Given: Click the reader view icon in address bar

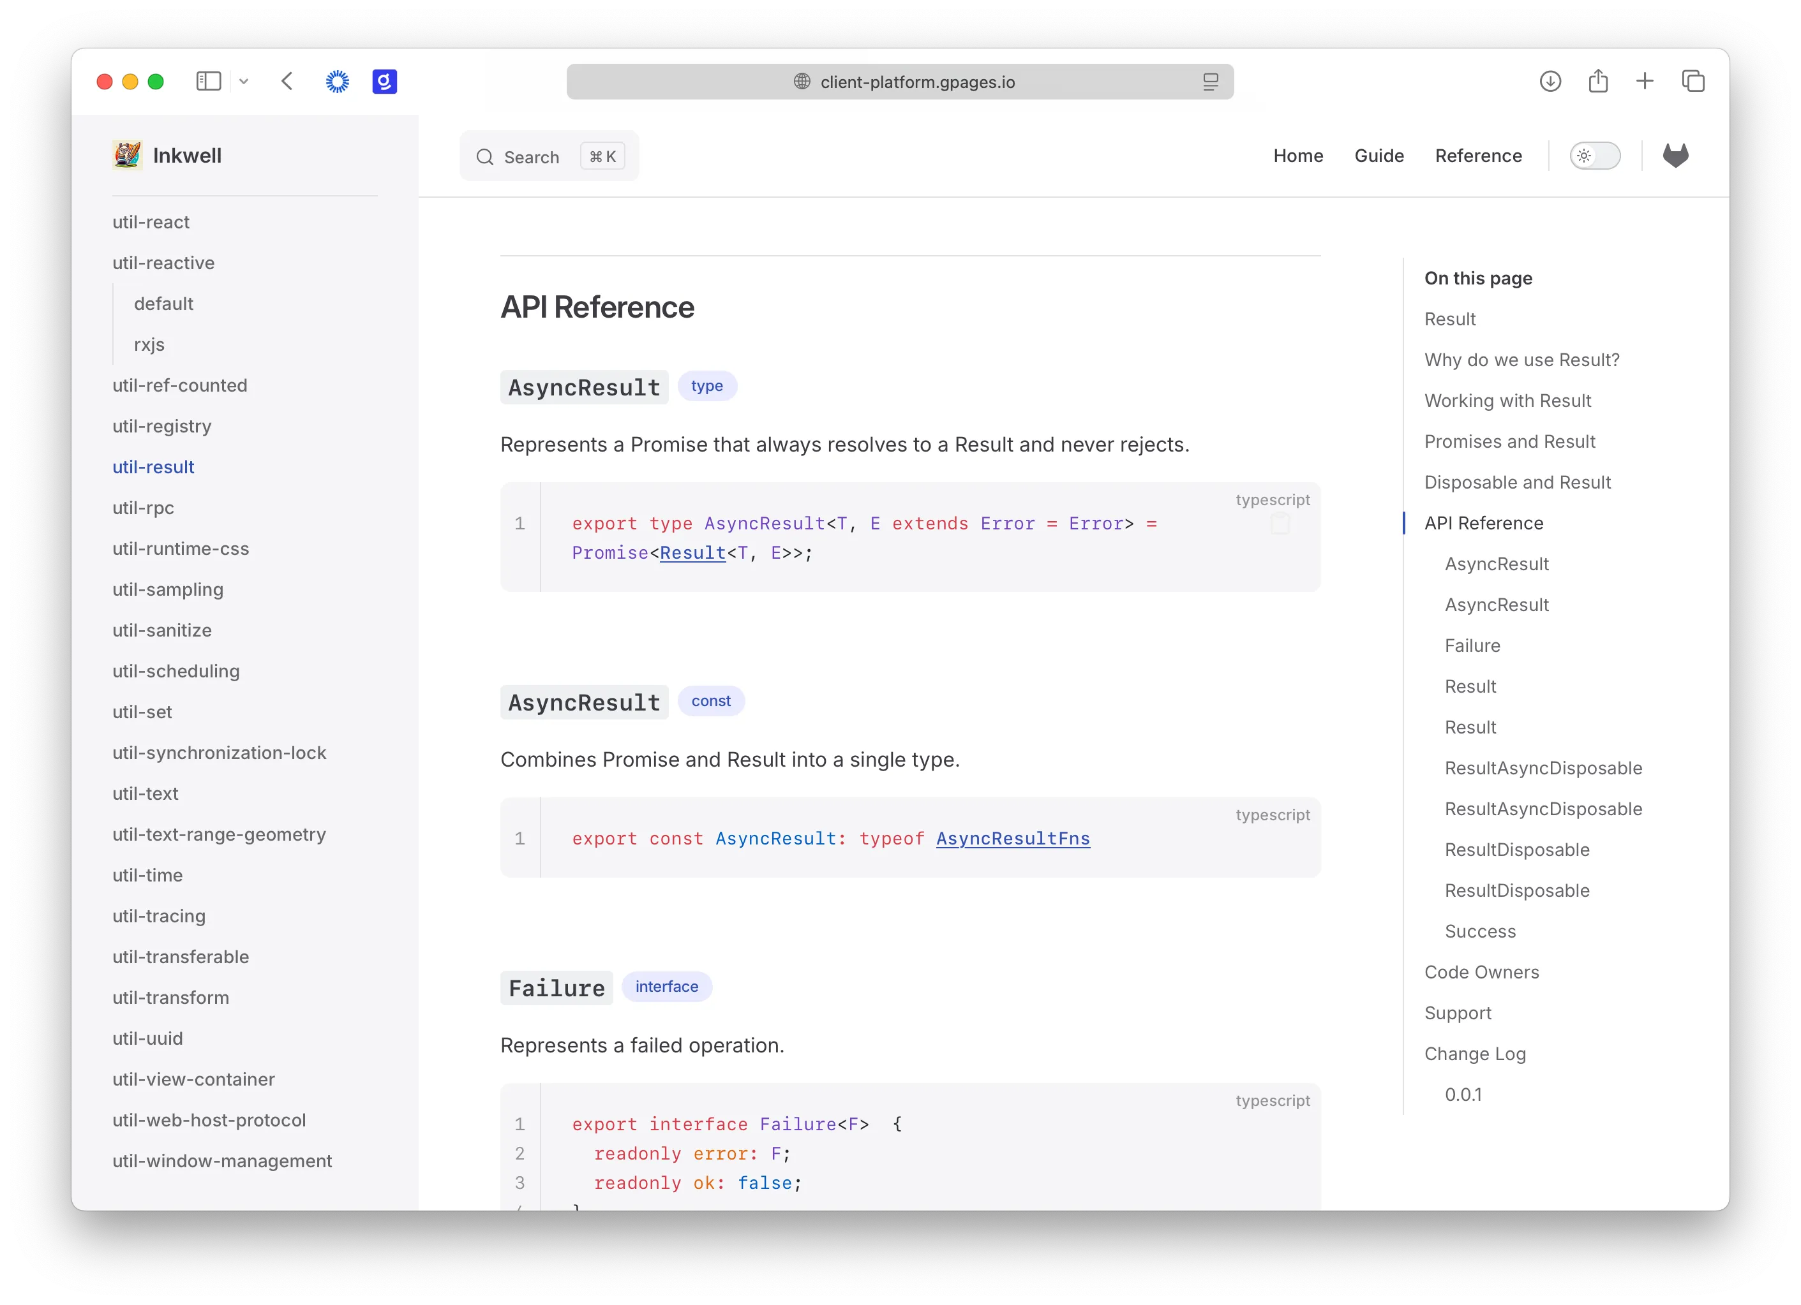Looking at the screenshot, I should [1210, 82].
